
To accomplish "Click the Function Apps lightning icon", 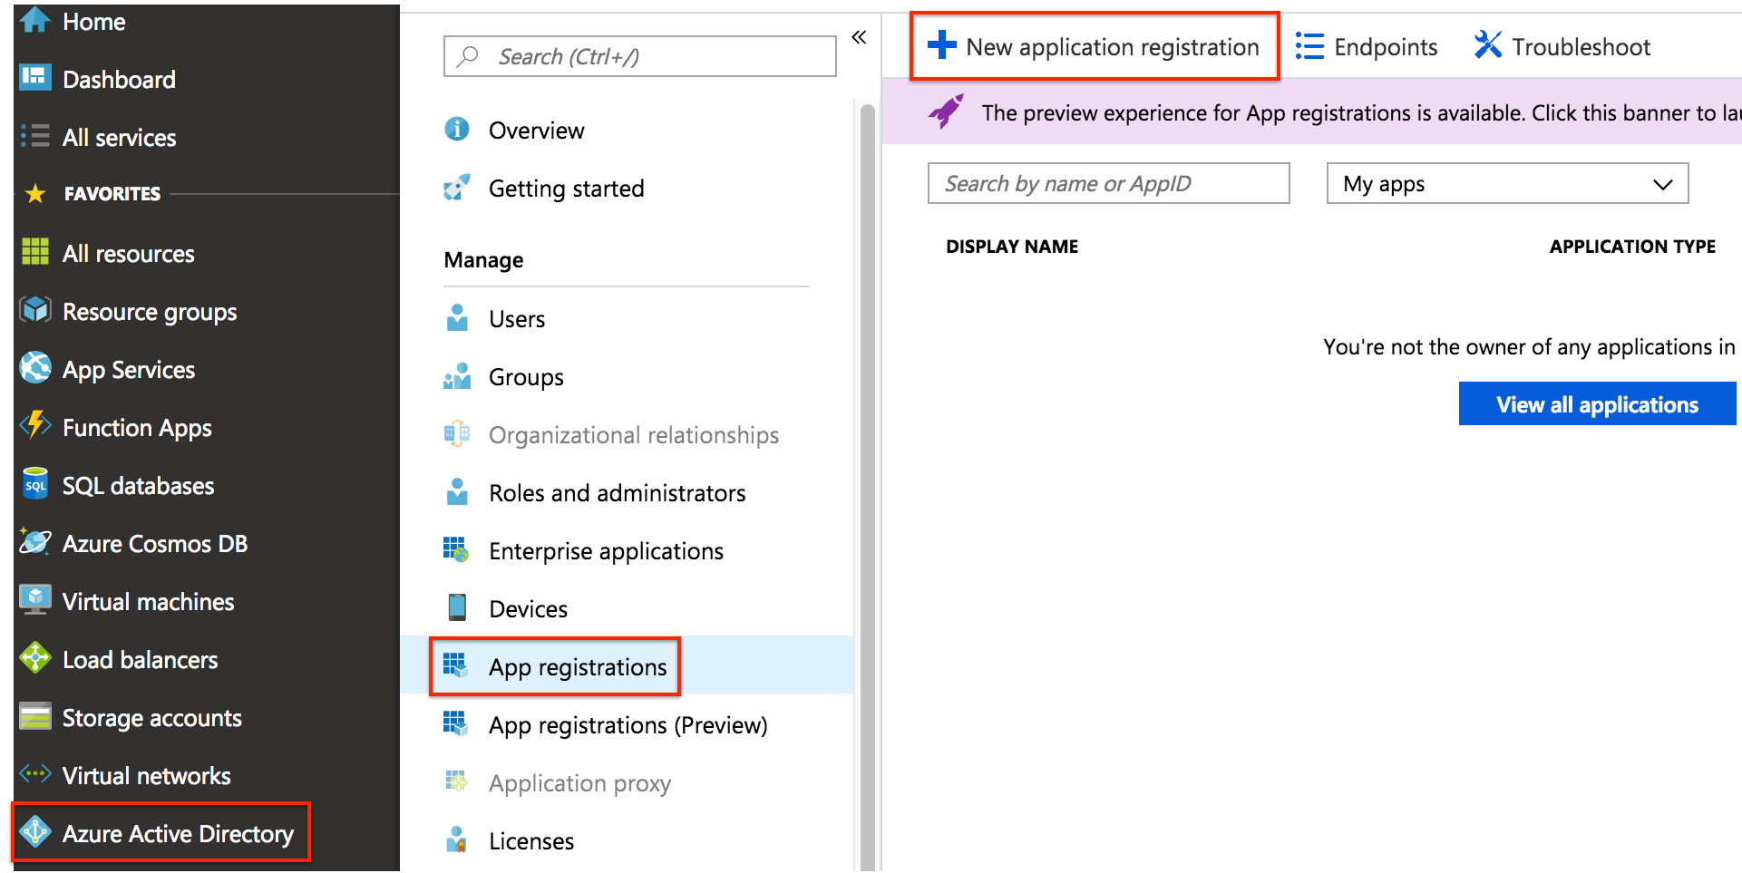I will coord(34,426).
